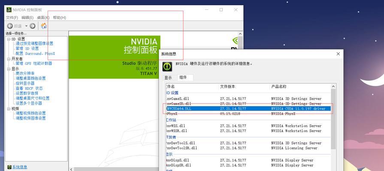Open 设置多个显示器
The height and width of the screenshot is (171, 384).
(29, 103)
